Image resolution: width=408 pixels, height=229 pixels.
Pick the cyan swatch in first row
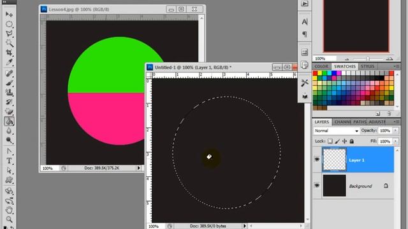[x=330, y=73]
